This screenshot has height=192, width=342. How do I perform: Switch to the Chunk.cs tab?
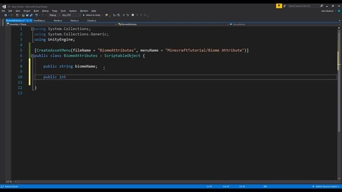click(91, 20)
